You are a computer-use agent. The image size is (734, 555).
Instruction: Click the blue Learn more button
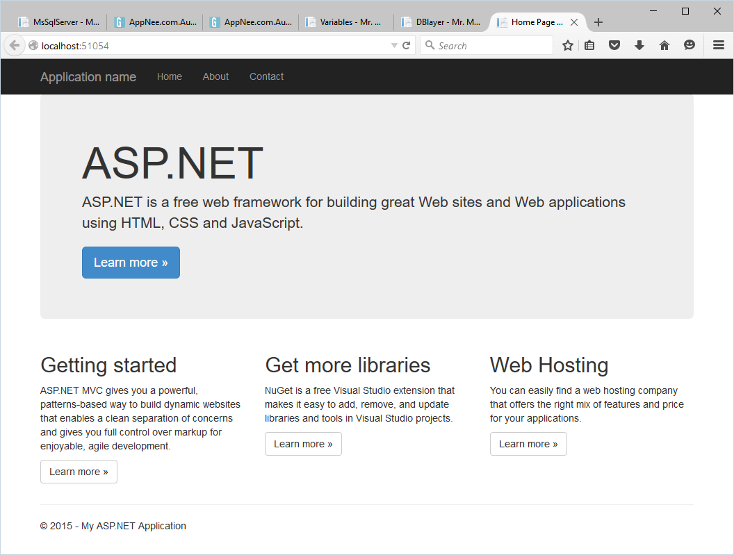pos(131,263)
